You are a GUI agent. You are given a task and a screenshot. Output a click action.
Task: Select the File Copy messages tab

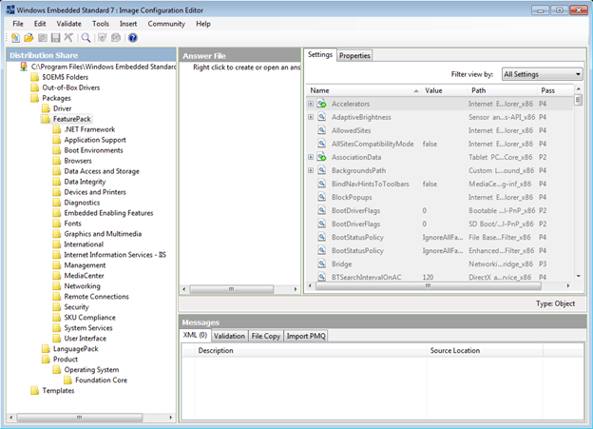(266, 336)
